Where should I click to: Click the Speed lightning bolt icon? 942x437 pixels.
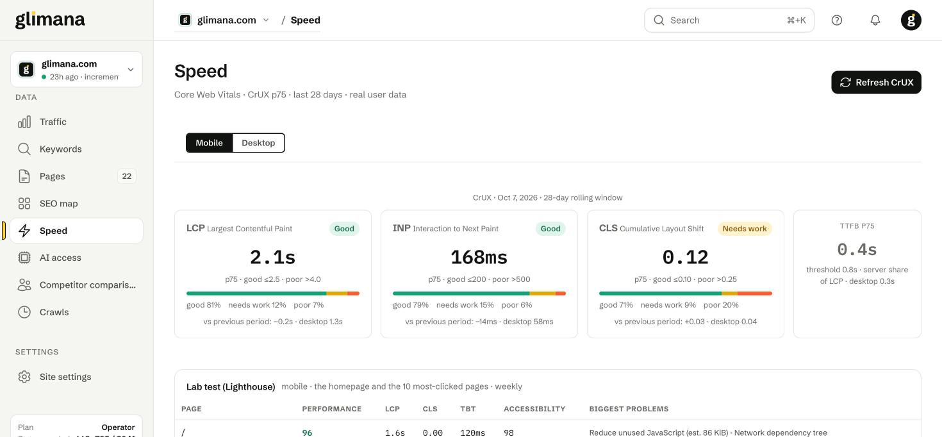point(24,231)
